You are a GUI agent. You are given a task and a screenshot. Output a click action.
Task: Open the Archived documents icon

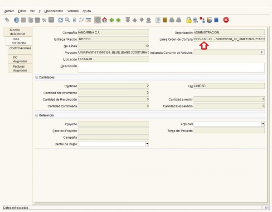tap(165, 20)
